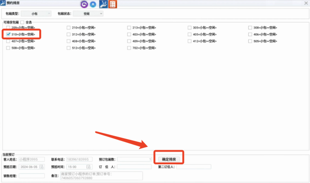Close the 预约排房 window
This screenshot has height=183, width=310.
coord(306,3)
